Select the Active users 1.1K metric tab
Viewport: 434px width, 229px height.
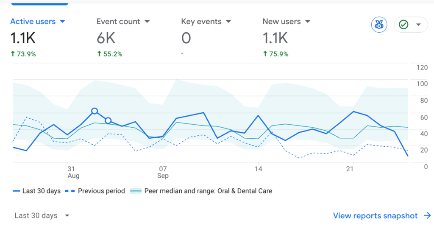tap(23, 38)
